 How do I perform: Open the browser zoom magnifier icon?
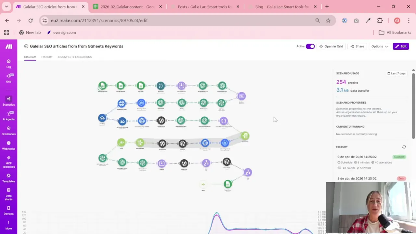point(318,20)
